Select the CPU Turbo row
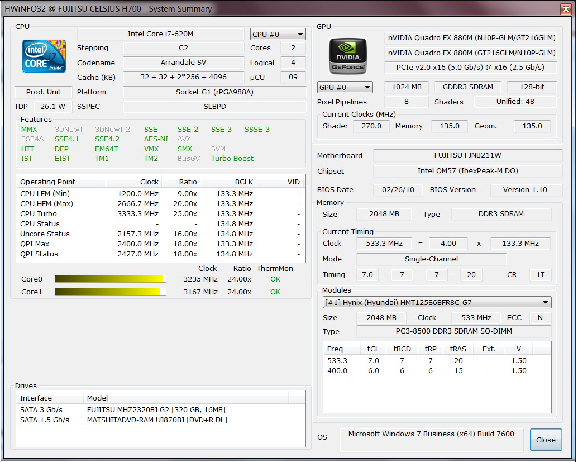578x462 pixels. 161,214
